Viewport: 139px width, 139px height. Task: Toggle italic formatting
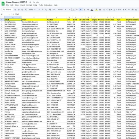tap(84, 9)
